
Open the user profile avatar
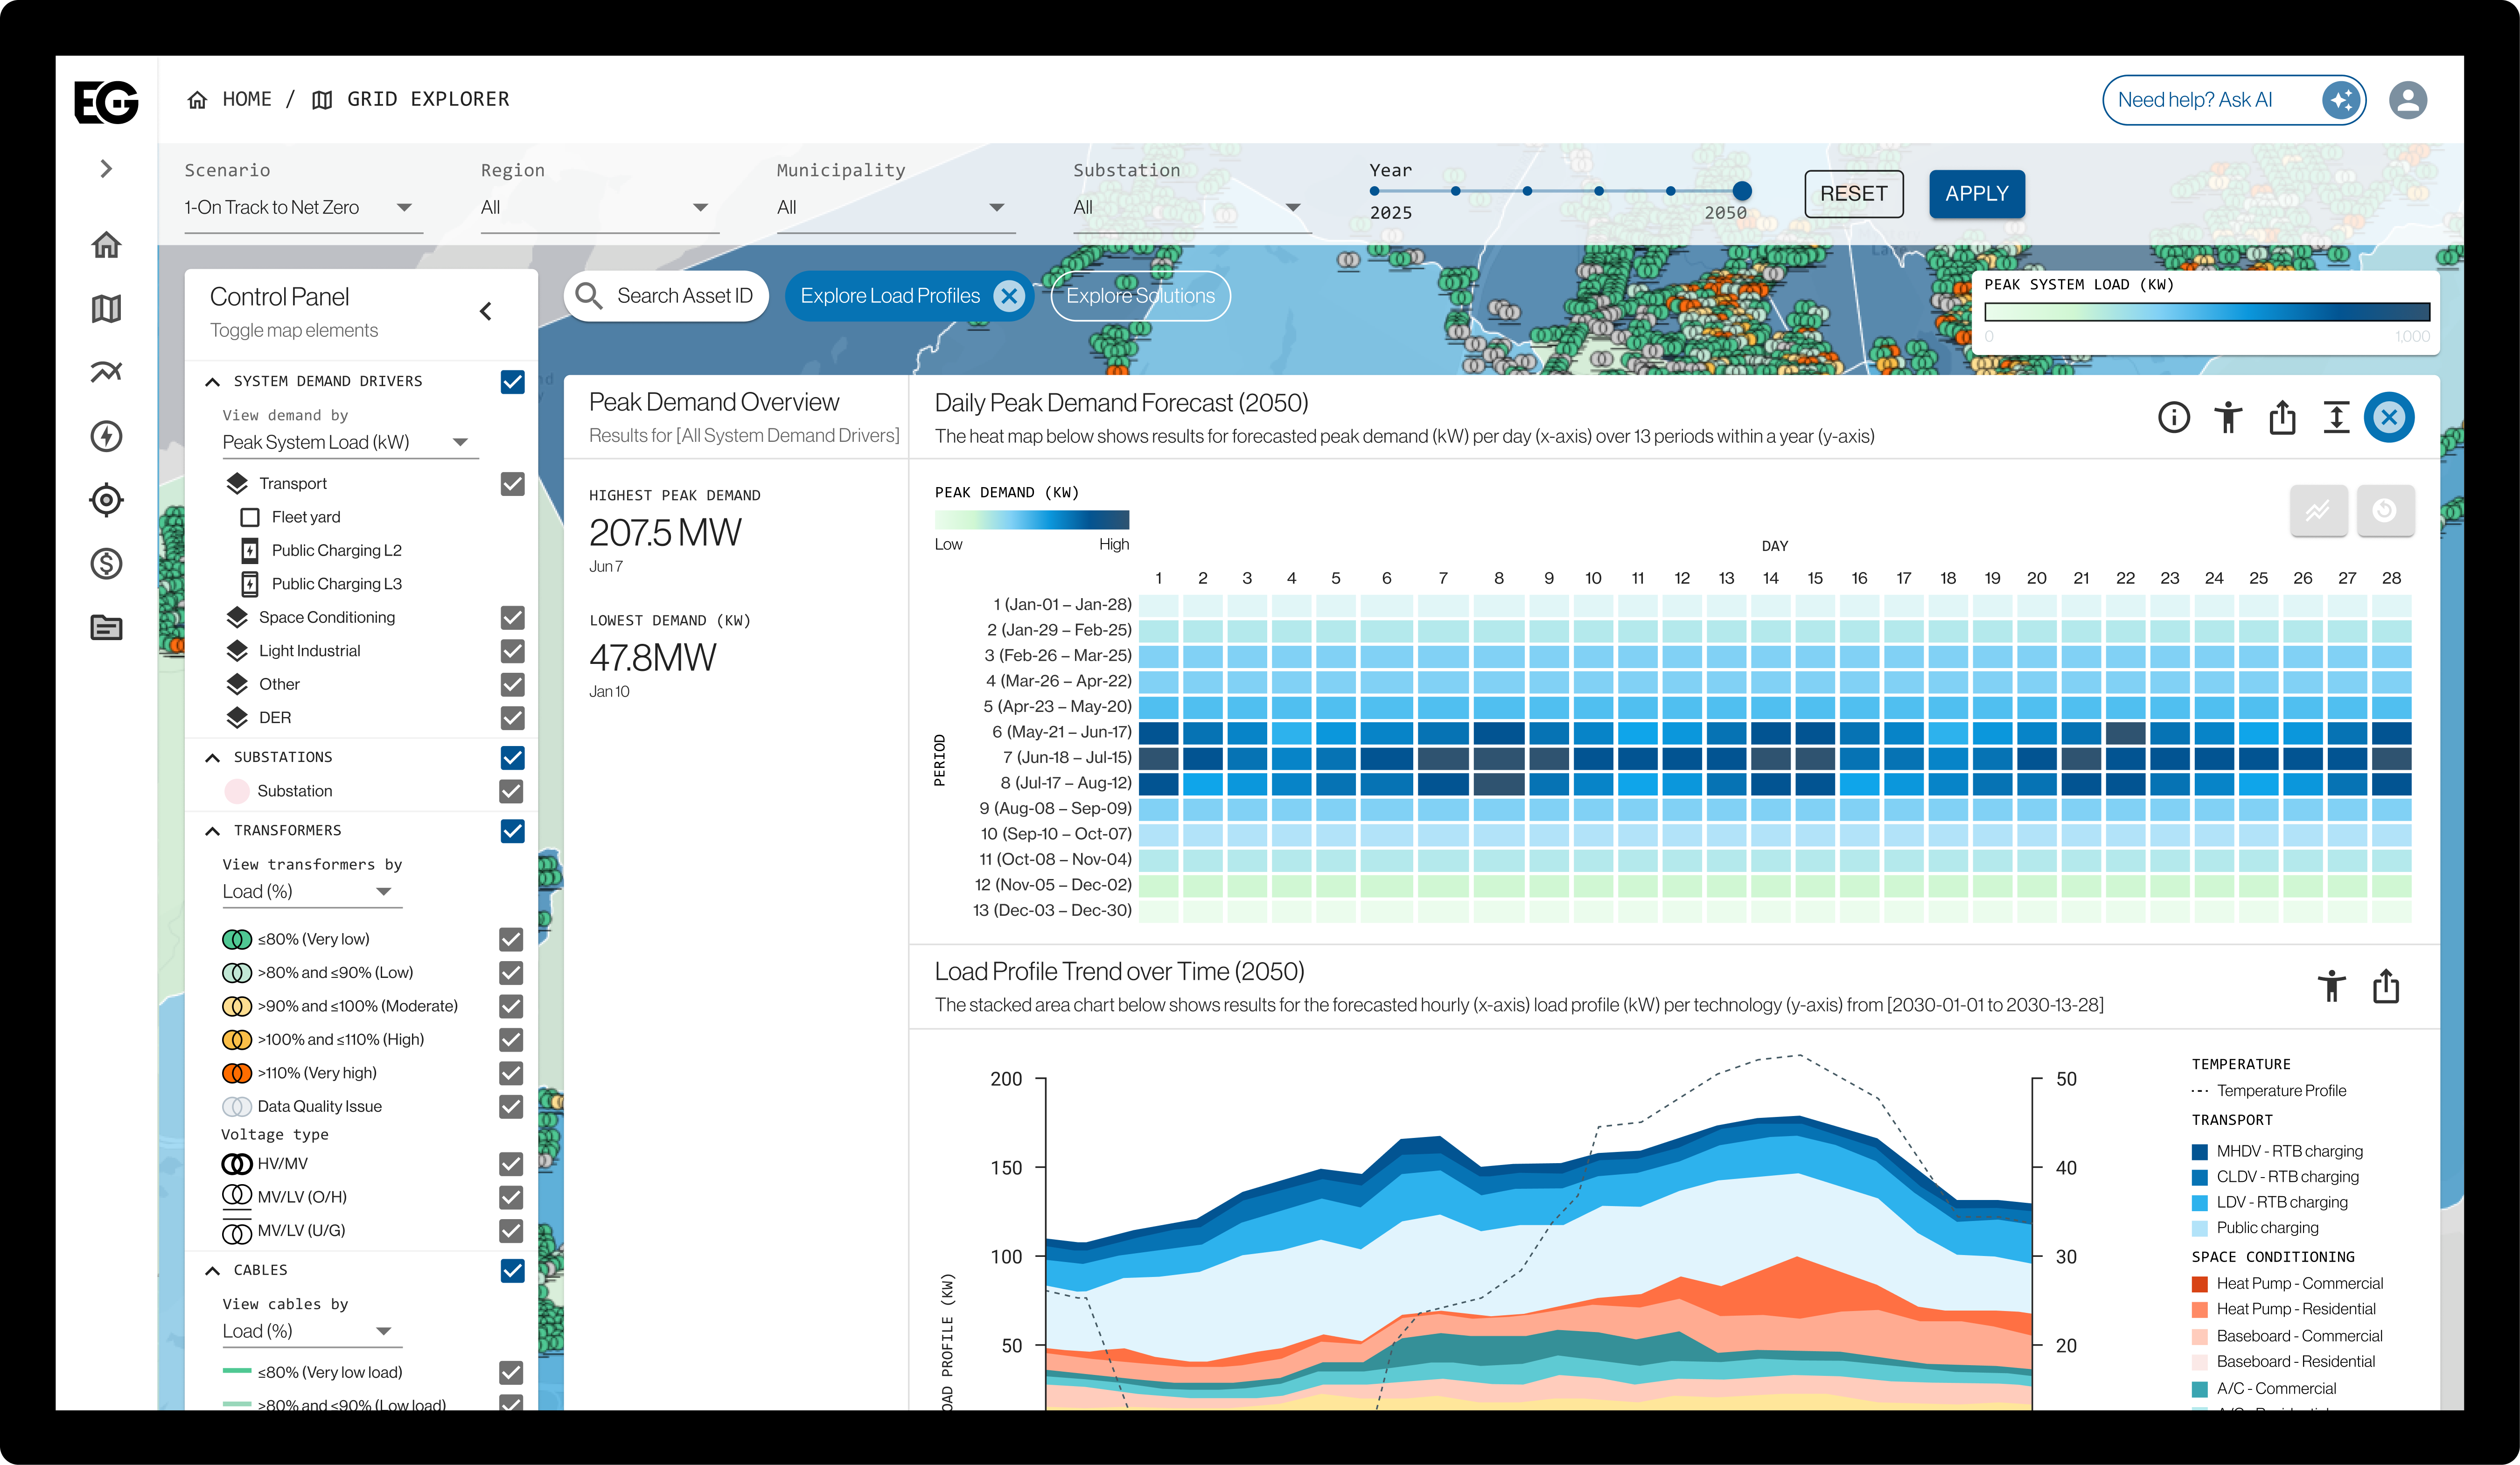click(2408, 100)
